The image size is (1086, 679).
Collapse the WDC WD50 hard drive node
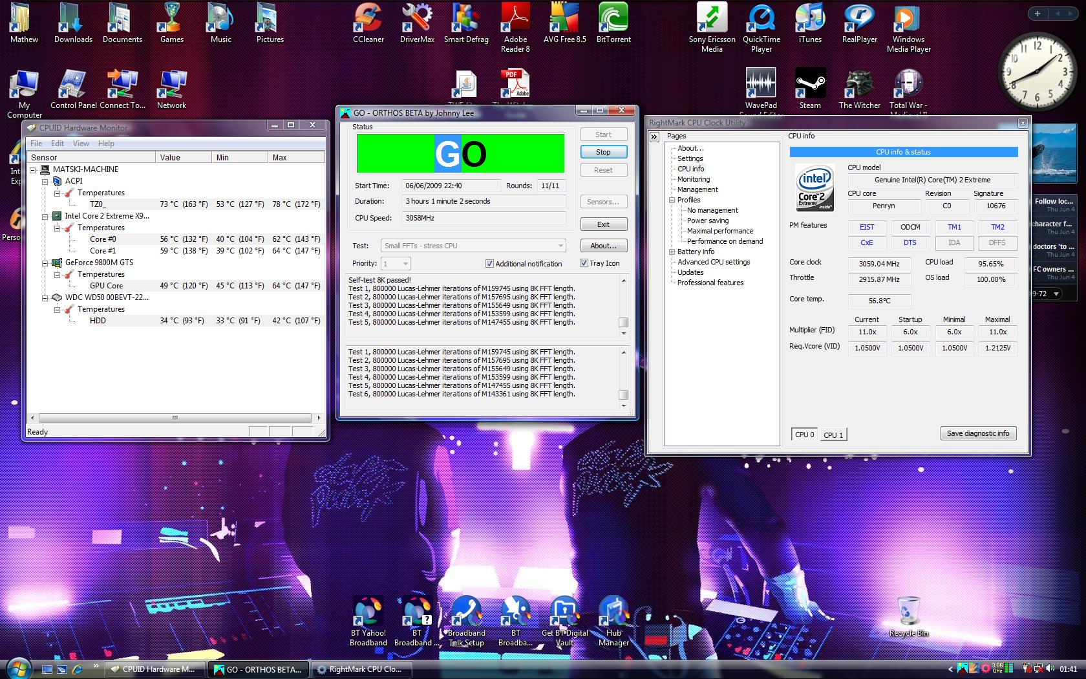coord(45,297)
